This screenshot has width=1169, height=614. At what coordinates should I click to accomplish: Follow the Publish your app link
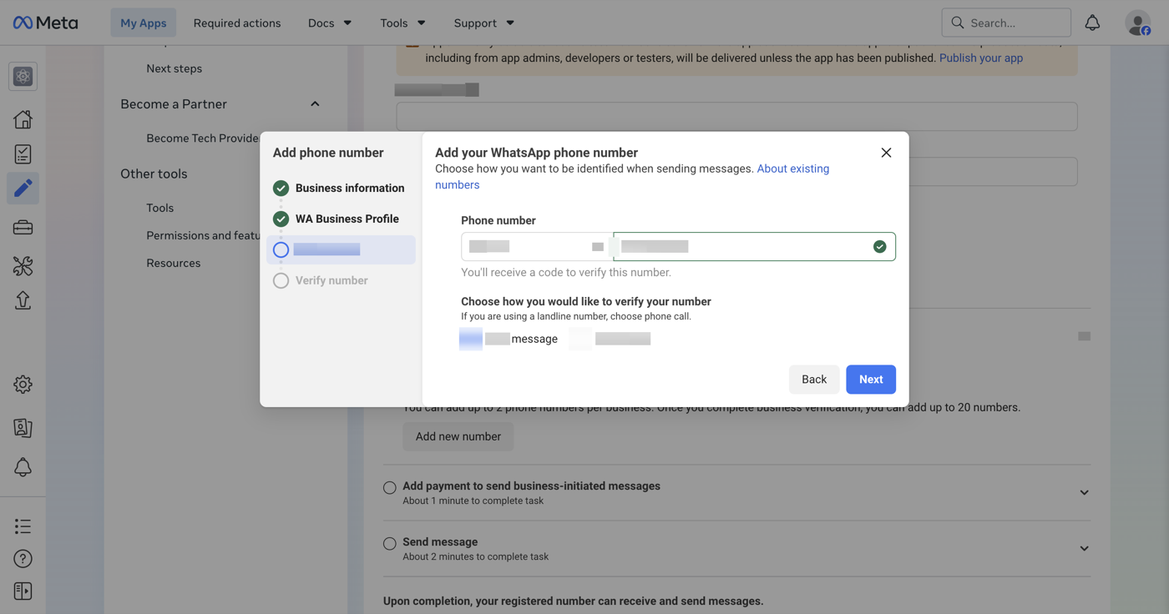(981, 58)
